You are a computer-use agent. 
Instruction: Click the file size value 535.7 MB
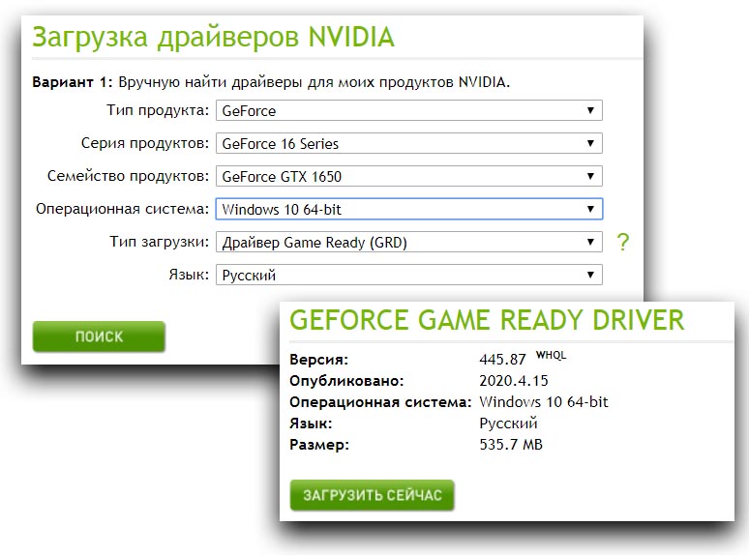[511, 445]
